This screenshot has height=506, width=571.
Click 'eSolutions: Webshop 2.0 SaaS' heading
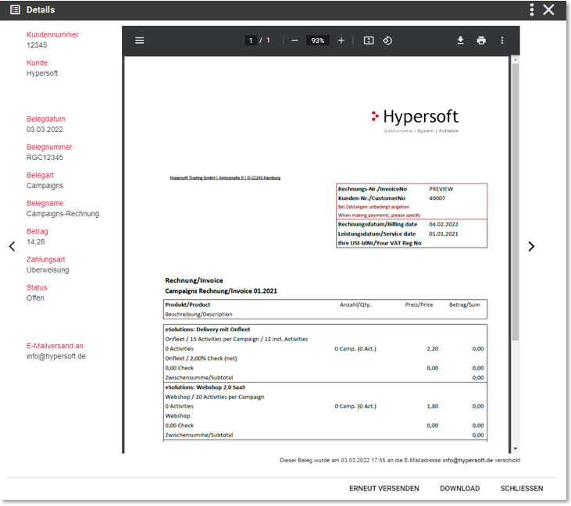point(205,387)
